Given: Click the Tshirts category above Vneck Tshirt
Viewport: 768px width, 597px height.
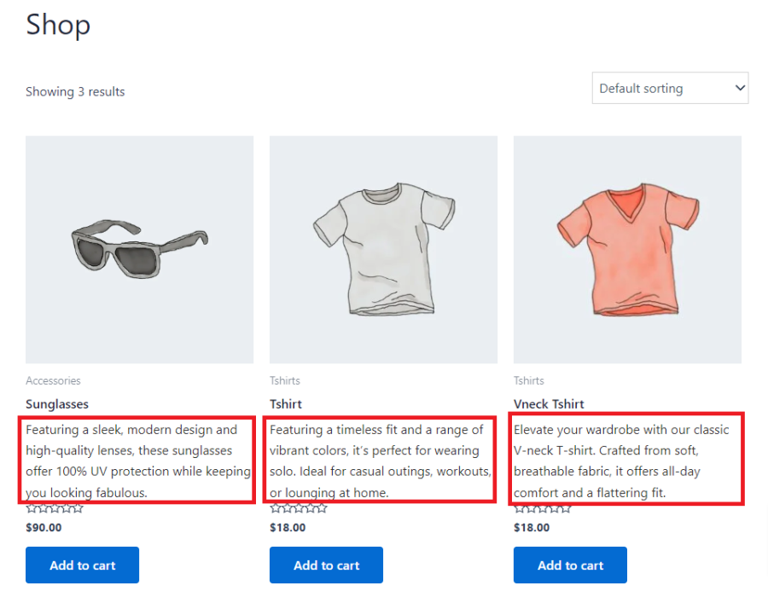Looking at the screenshot, I should tap(529, 381).
